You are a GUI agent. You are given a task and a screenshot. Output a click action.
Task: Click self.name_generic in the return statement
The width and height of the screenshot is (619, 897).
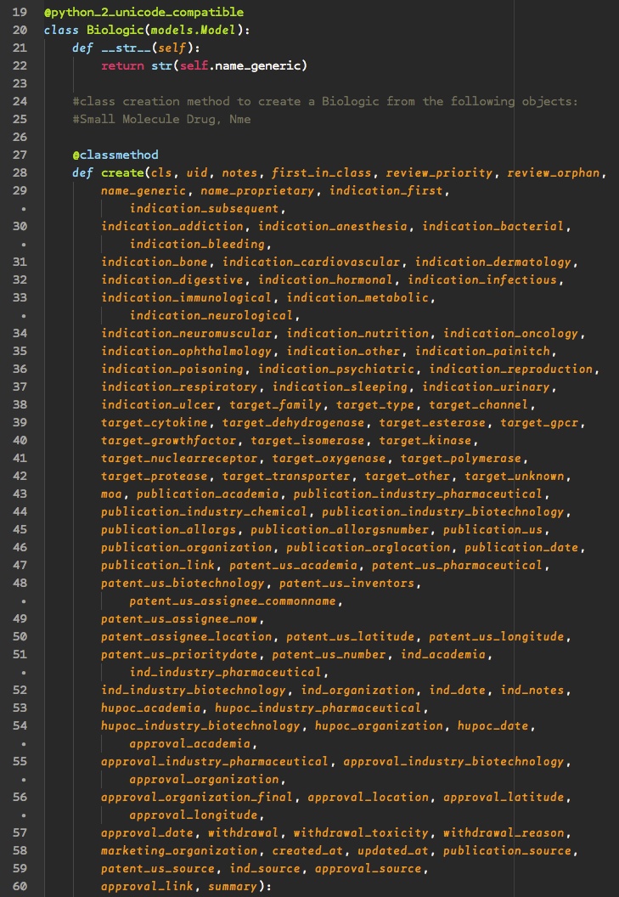pyautogui.click(x=240, y=65)
